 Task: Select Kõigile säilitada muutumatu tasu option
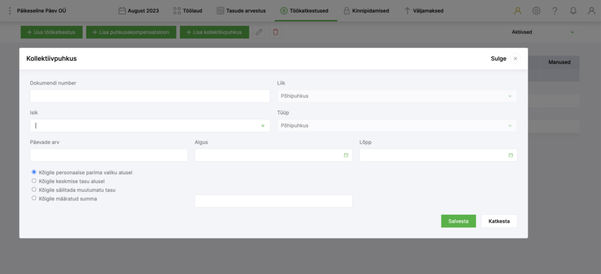(x=34, y=190)
